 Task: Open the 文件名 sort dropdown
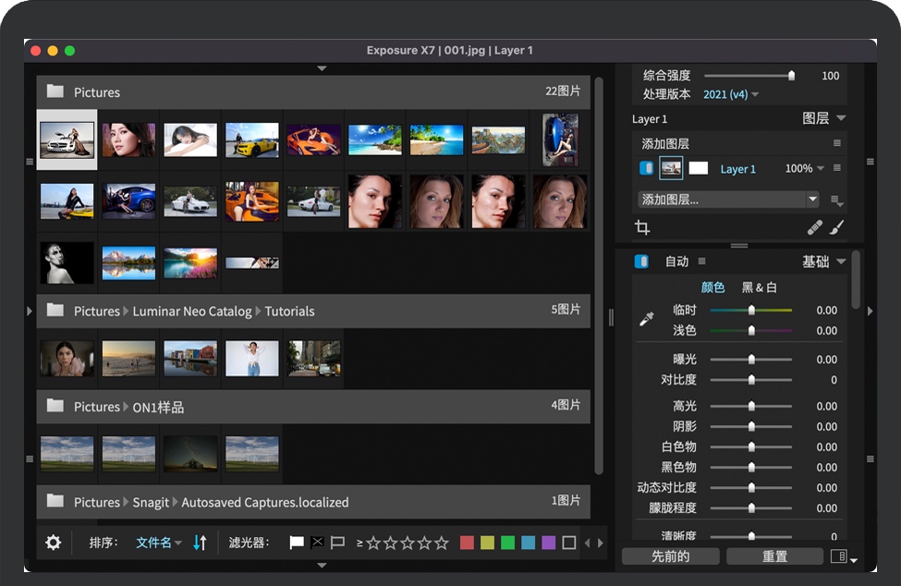[158, 543]
